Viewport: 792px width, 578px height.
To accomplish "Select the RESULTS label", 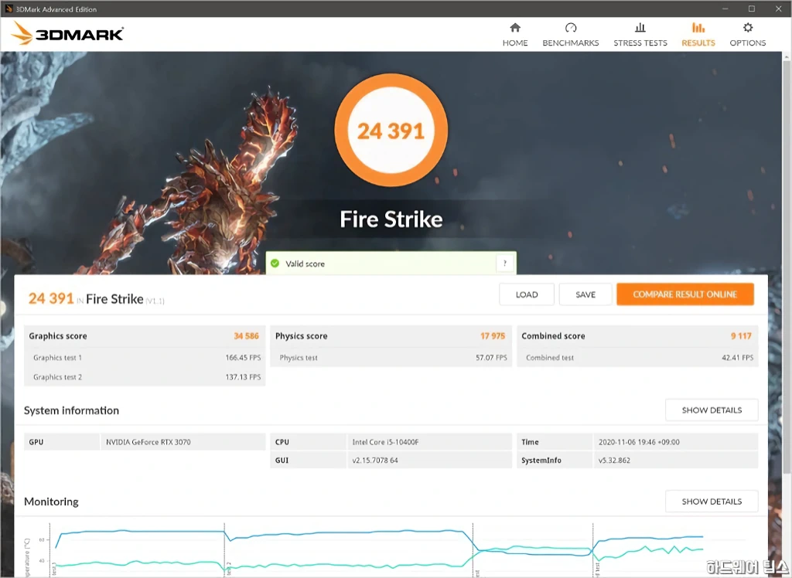I will [x=698, y=43].
